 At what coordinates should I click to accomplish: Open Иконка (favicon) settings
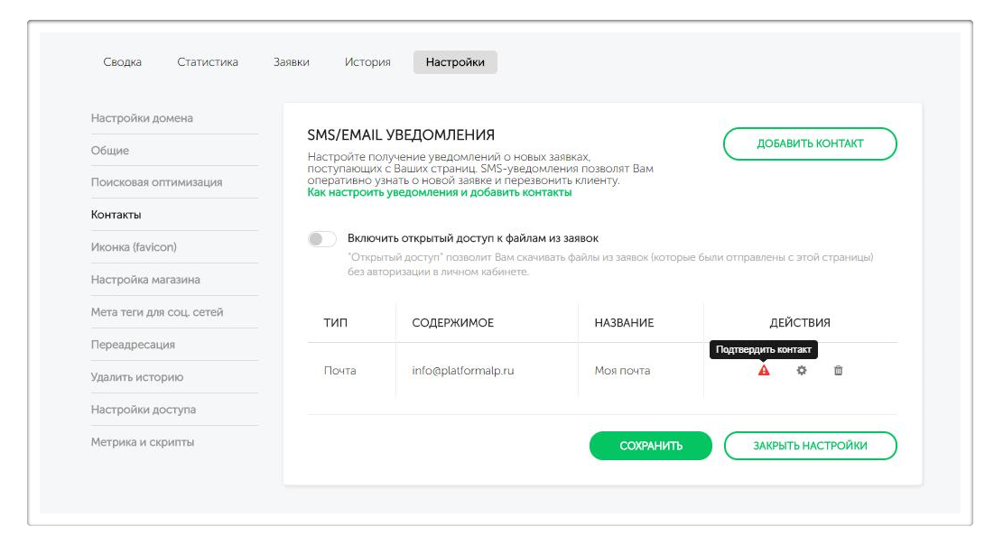click(x=134, y=247)
